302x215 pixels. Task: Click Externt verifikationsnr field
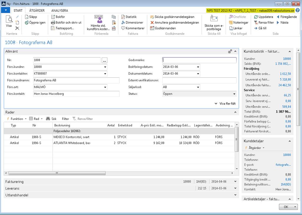(x=199, y=80)
